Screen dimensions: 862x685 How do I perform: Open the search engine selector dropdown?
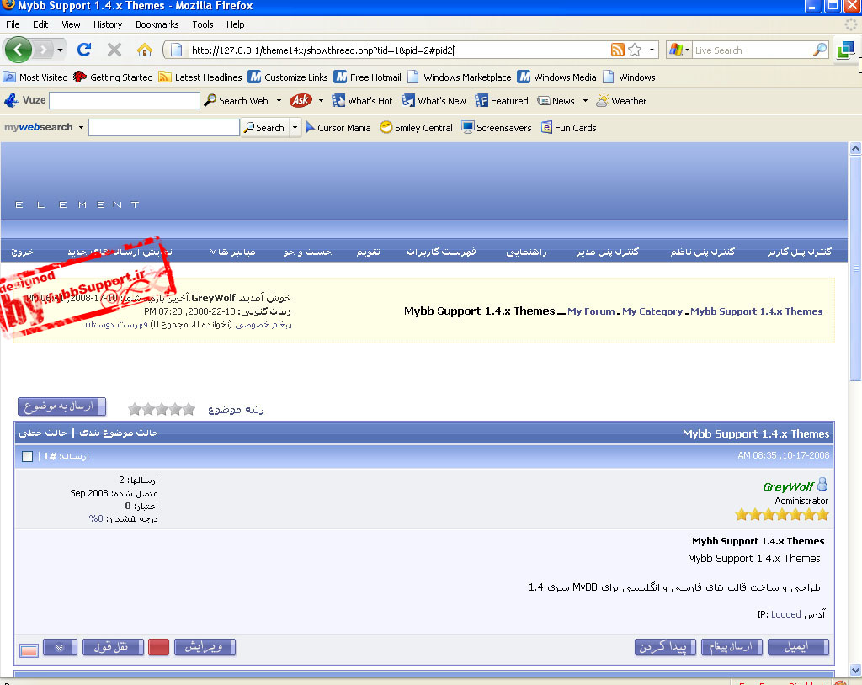tap(679, 50)
